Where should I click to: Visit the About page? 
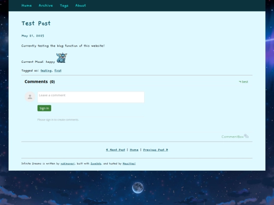coord(81,6)
